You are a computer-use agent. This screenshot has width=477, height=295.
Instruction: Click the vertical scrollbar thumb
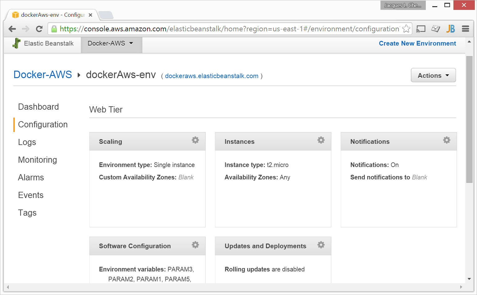(469, 119)
